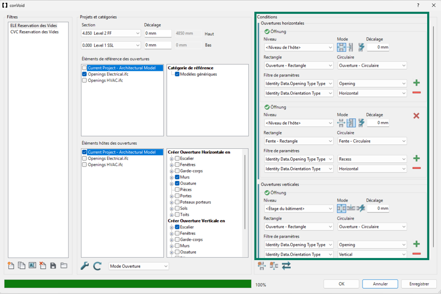The width and height of the screenshot is (441, 294).
Task: Click the Haut offset 0 mm field
Action: click(158, 33)
